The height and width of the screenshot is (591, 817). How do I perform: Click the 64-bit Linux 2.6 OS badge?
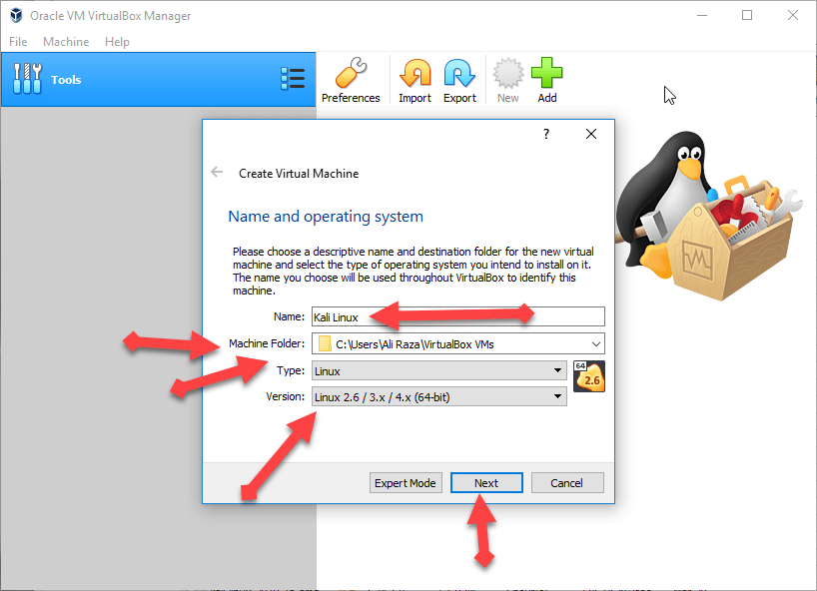[588, 377]
